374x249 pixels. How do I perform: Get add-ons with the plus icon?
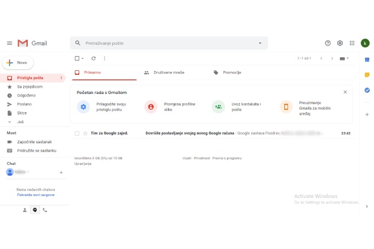pyautogui.click(x=367, y=115)
